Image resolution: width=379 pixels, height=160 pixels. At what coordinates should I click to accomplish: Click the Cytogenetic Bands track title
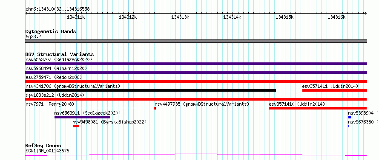coord(51,31)
